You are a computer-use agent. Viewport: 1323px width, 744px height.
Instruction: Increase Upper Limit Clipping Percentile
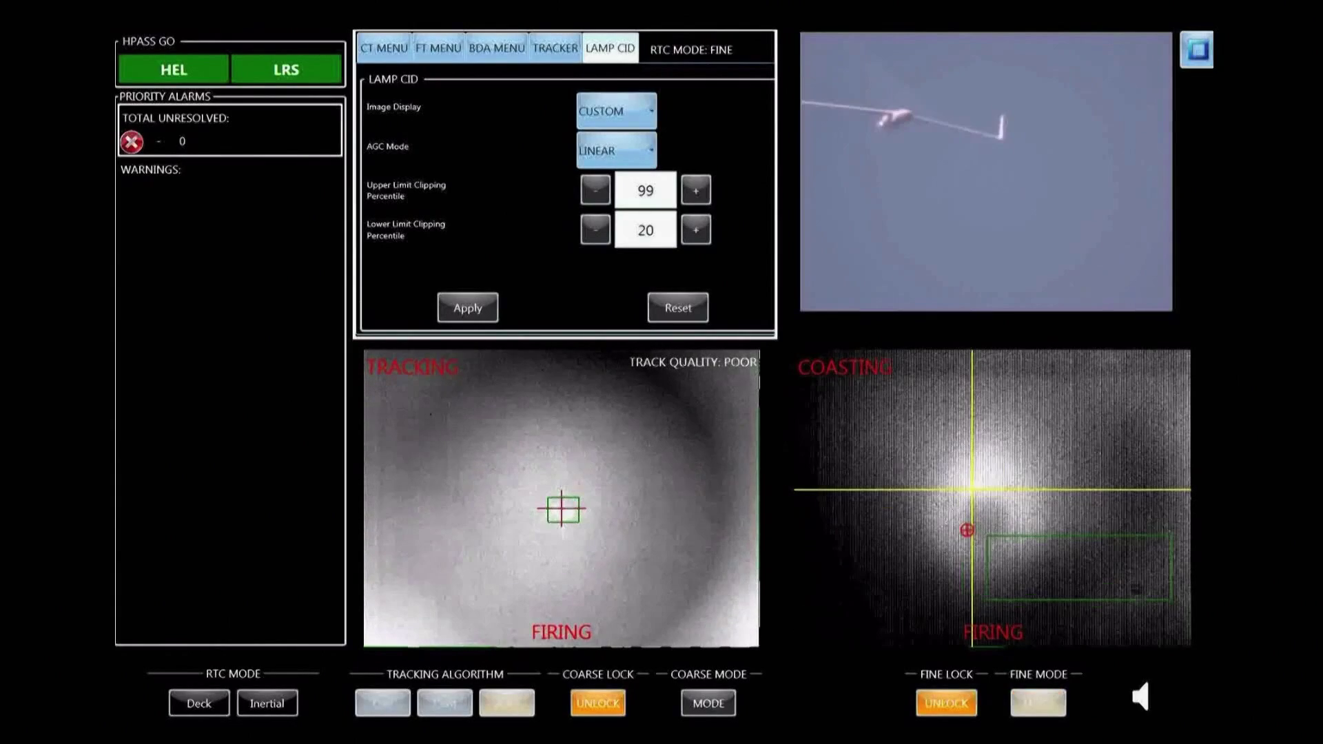coord(696,190)
